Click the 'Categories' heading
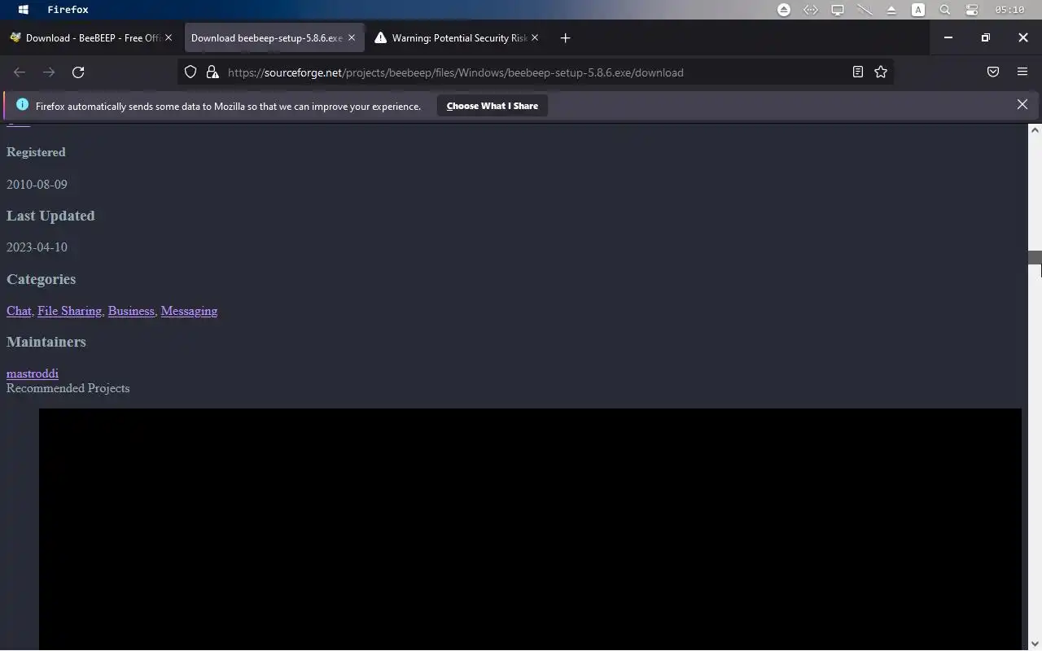This screenshot has width=1042, height=651. point(41,279)
